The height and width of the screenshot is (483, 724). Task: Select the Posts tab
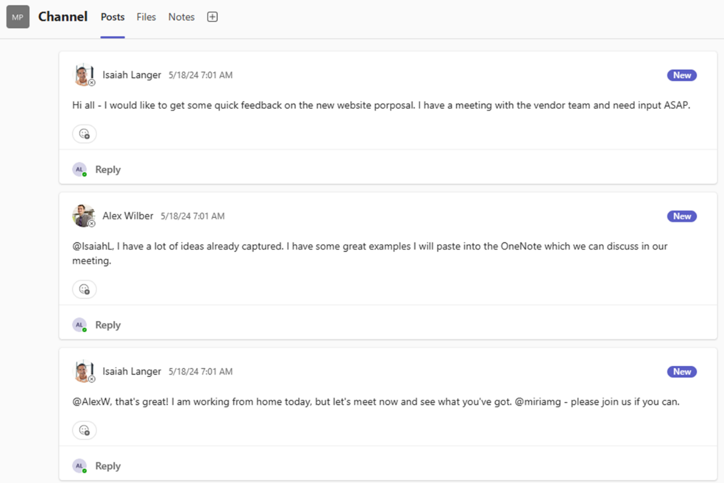click(112, 17)
